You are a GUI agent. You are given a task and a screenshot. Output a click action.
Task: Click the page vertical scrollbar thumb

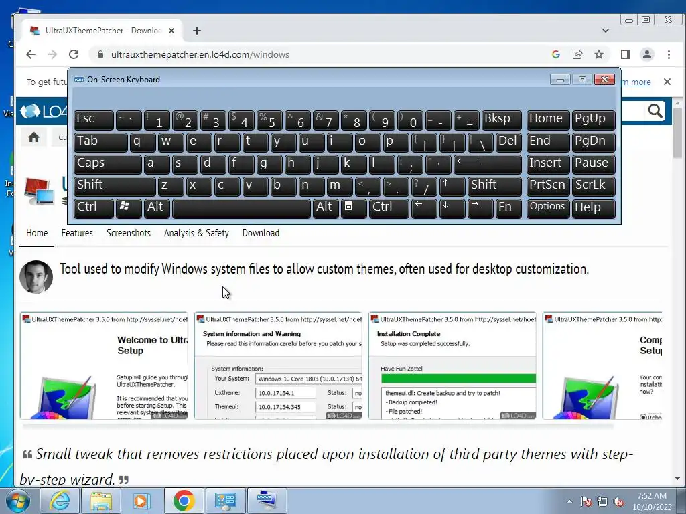click(677, 133)
